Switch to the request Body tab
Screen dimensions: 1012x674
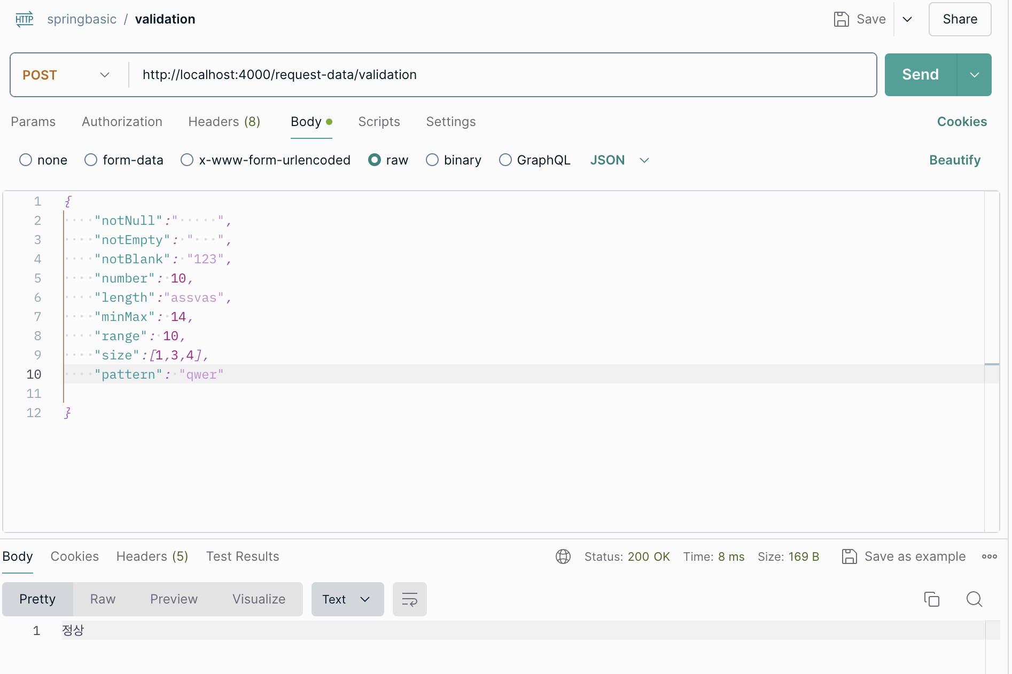pos(312,122)
